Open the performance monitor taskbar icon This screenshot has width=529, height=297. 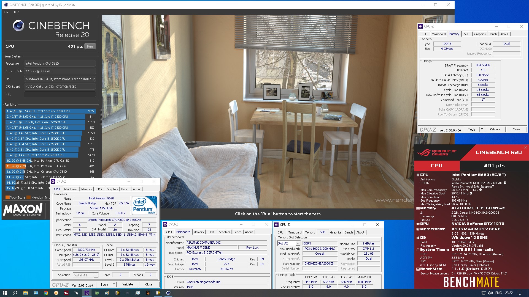(138, 293)
